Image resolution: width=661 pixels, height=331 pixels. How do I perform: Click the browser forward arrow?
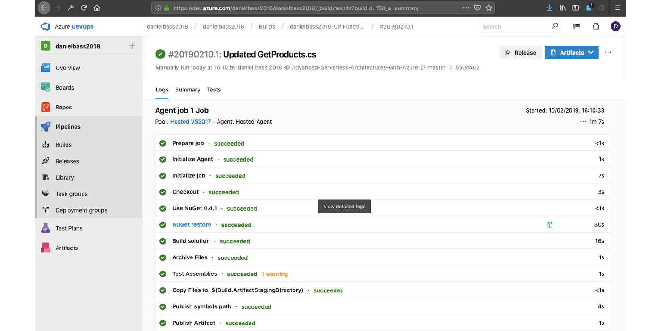pyautogui.click(x=58, y=8)
